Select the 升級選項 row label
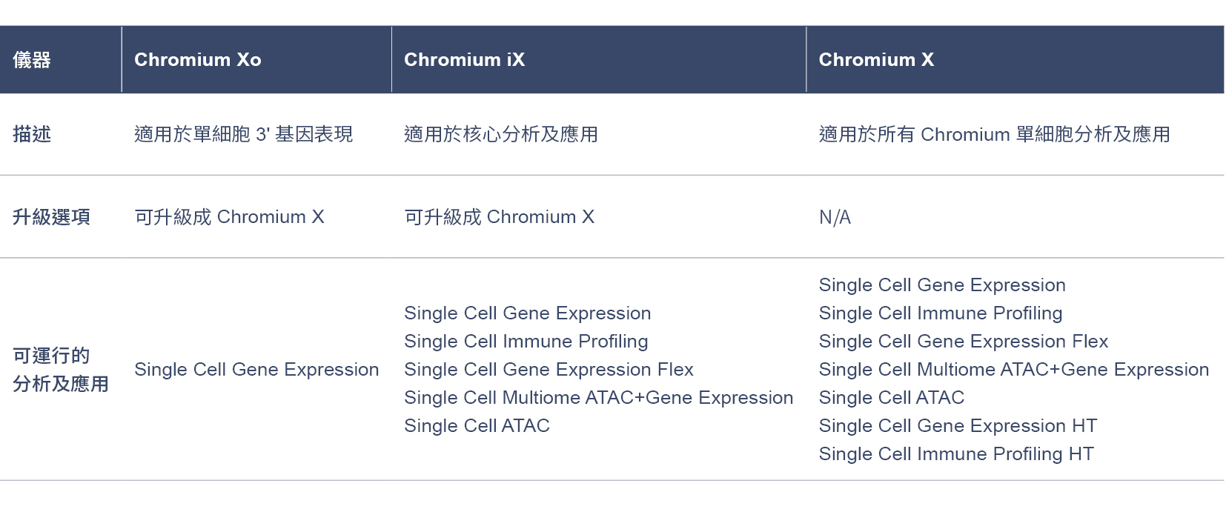 (x=51, y=217)
